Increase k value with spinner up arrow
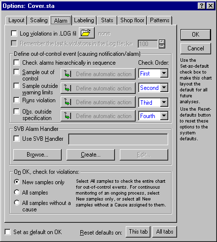The width and height of the screenshot is (217, 242). [162, 41]
